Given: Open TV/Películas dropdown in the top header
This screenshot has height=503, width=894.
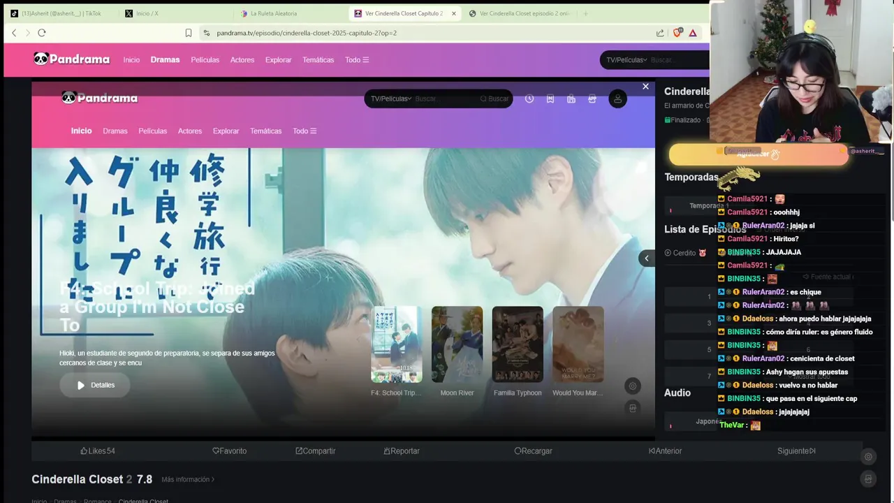Looking at the screenshot, I should [626, 60].
